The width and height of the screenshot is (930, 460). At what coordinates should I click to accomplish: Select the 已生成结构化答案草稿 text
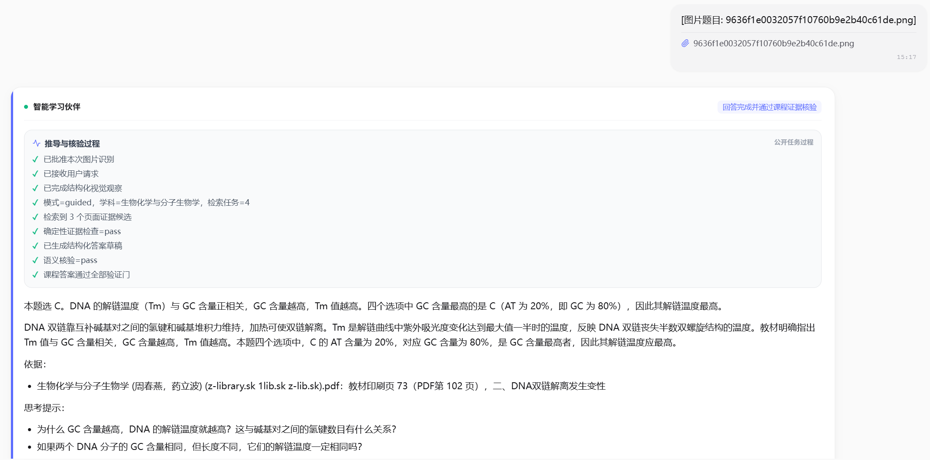[83, 246]
